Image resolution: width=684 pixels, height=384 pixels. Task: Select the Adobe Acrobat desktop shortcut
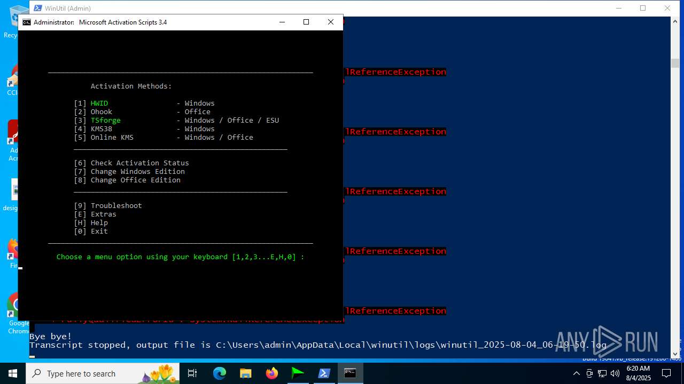point(12,141)
